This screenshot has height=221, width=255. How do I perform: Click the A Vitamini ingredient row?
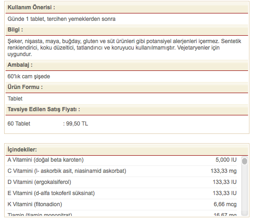coord(121,160)
